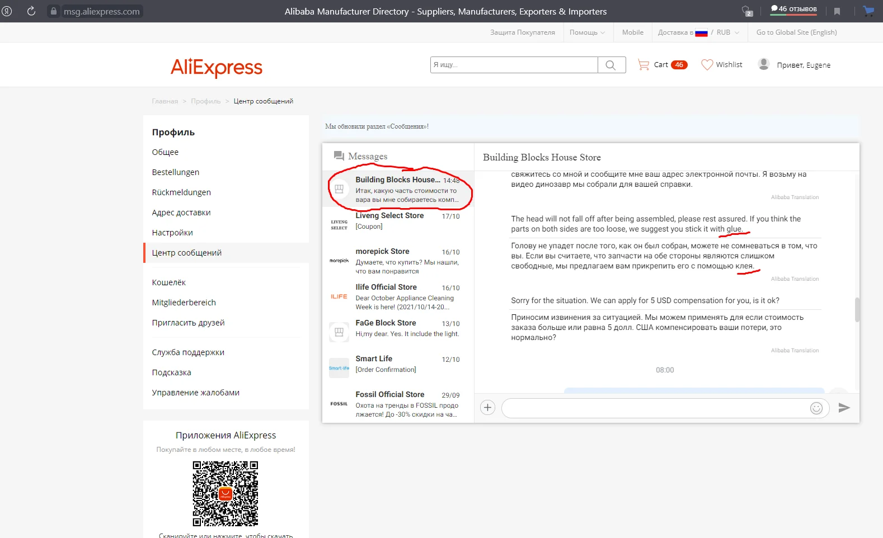Screen dimensions: 883x538
Task: Open Кошелёк in profile menu
Action: click(169, 282)
